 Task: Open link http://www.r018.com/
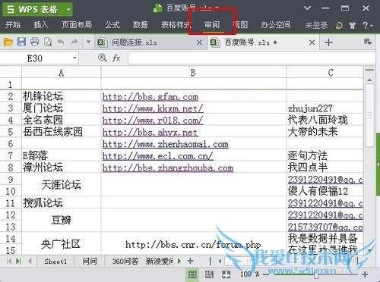click(x=153, y=121)
